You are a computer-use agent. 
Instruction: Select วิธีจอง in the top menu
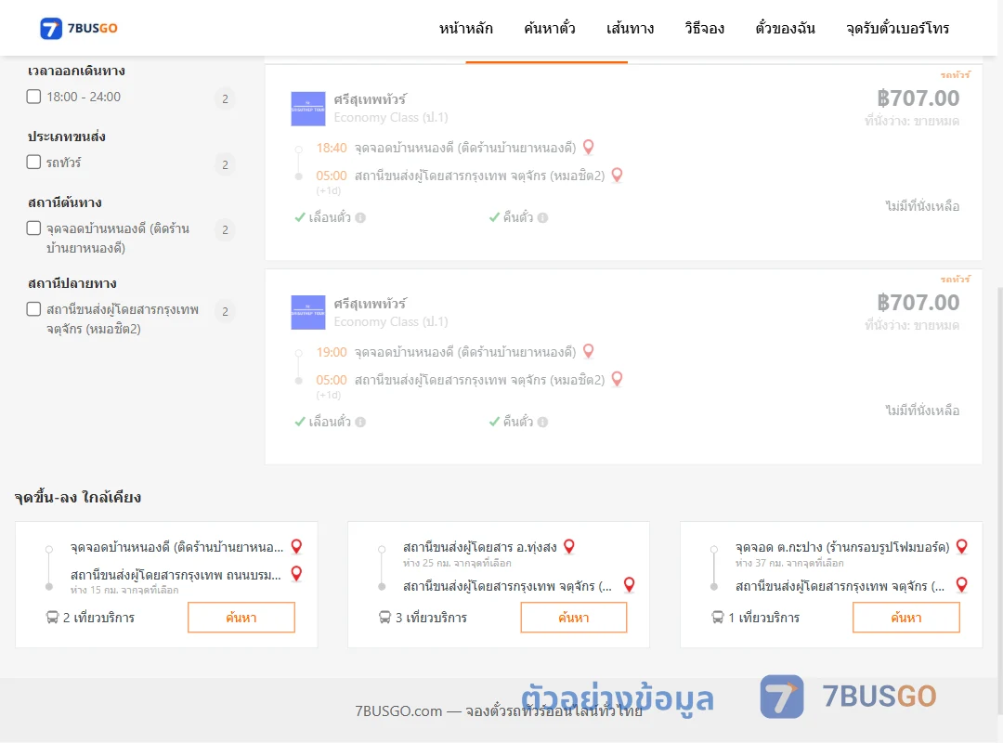coord(704,28)
